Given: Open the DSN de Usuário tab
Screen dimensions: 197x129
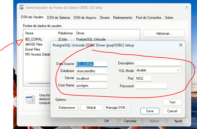Looking at the screenshot, I should 32,17.
